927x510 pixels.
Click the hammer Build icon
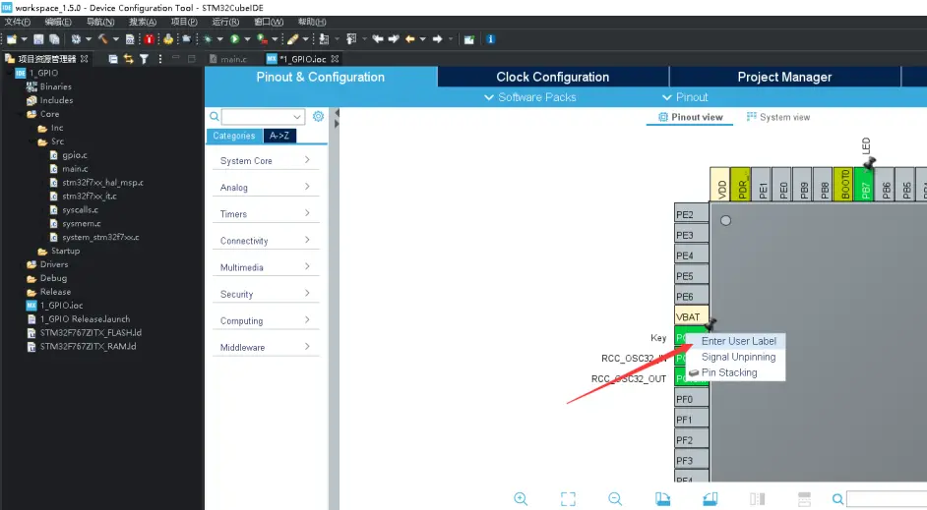[103, 39]
